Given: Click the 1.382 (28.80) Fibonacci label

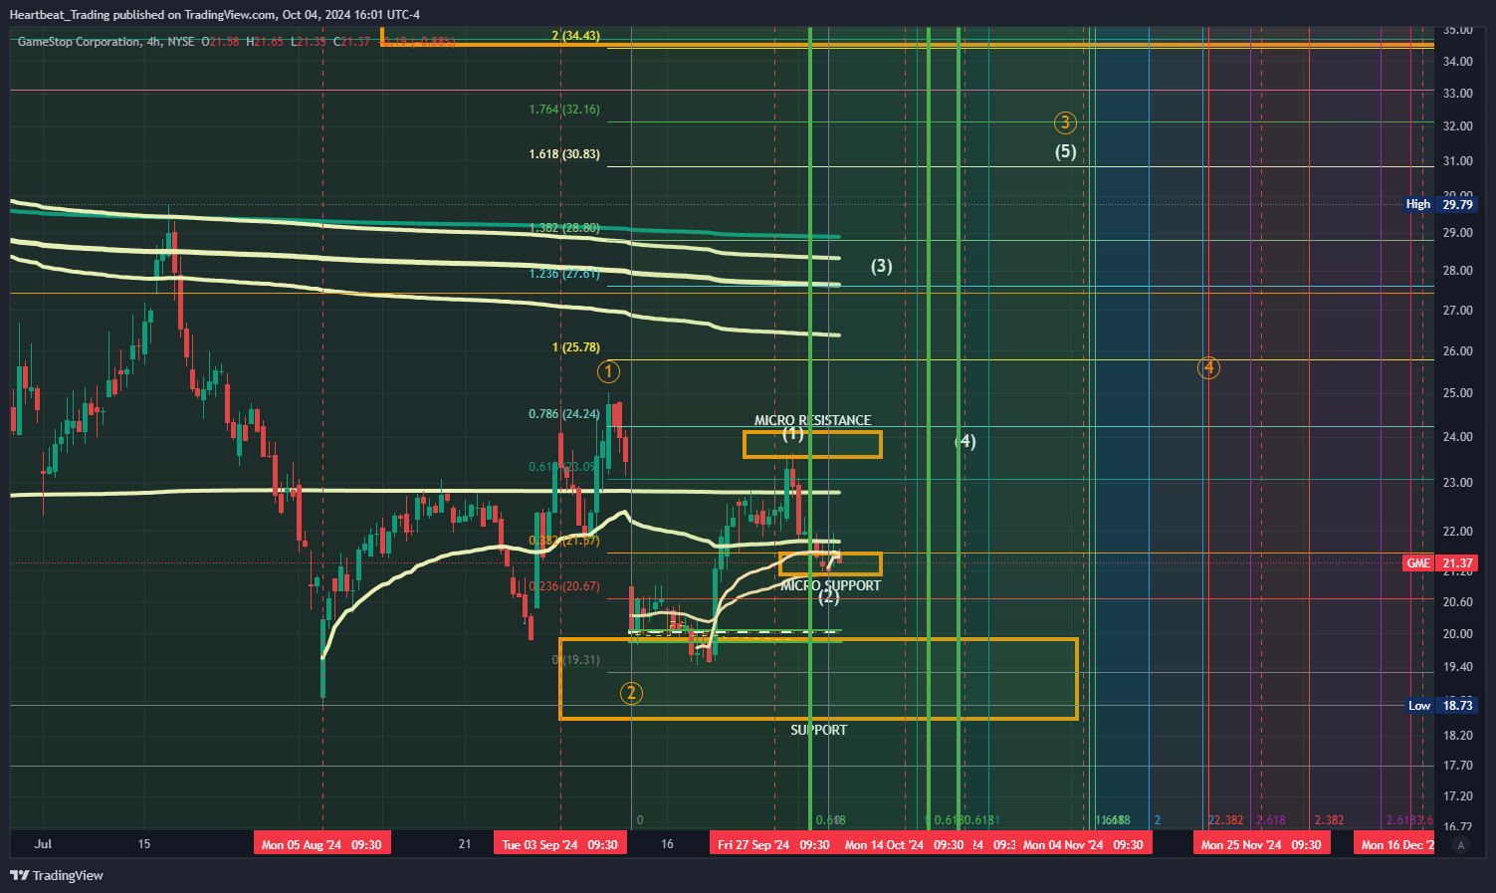Looking at the screenshot, I should 564,228.
